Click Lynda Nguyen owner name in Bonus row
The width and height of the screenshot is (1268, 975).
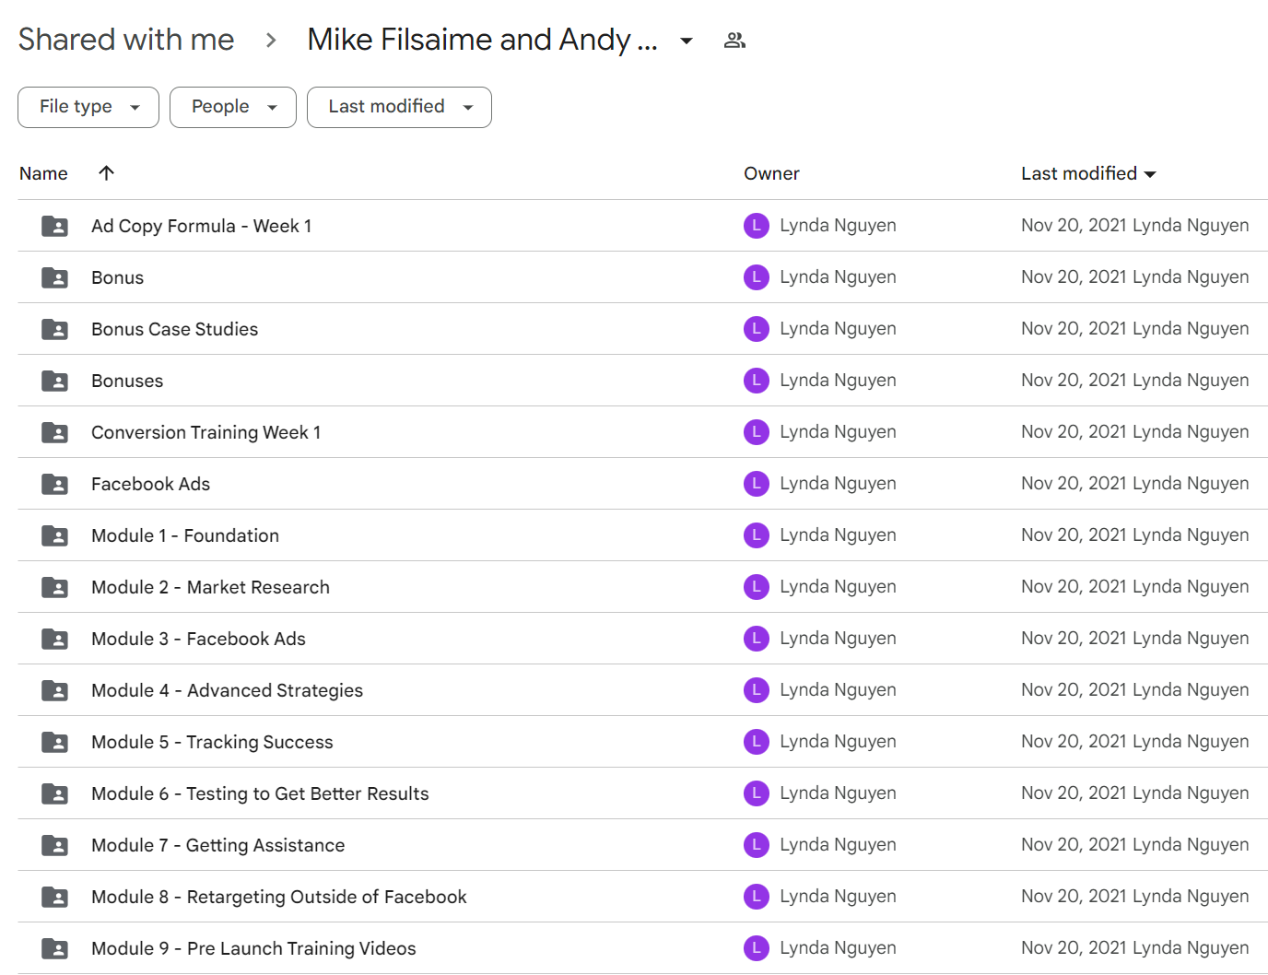click(x=838, y=277)
